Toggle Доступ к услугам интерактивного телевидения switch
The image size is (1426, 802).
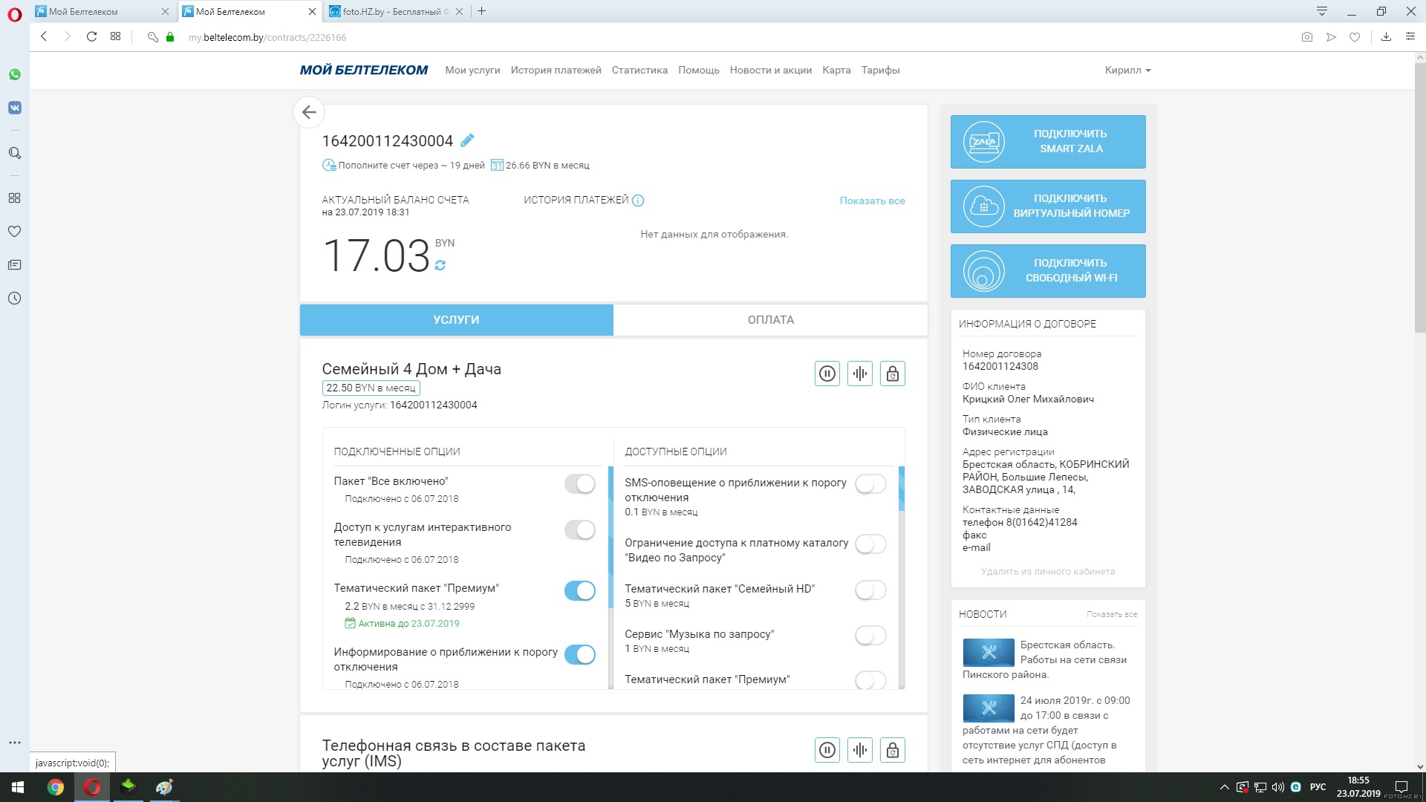pyautogui.click(x=580, y=530)
